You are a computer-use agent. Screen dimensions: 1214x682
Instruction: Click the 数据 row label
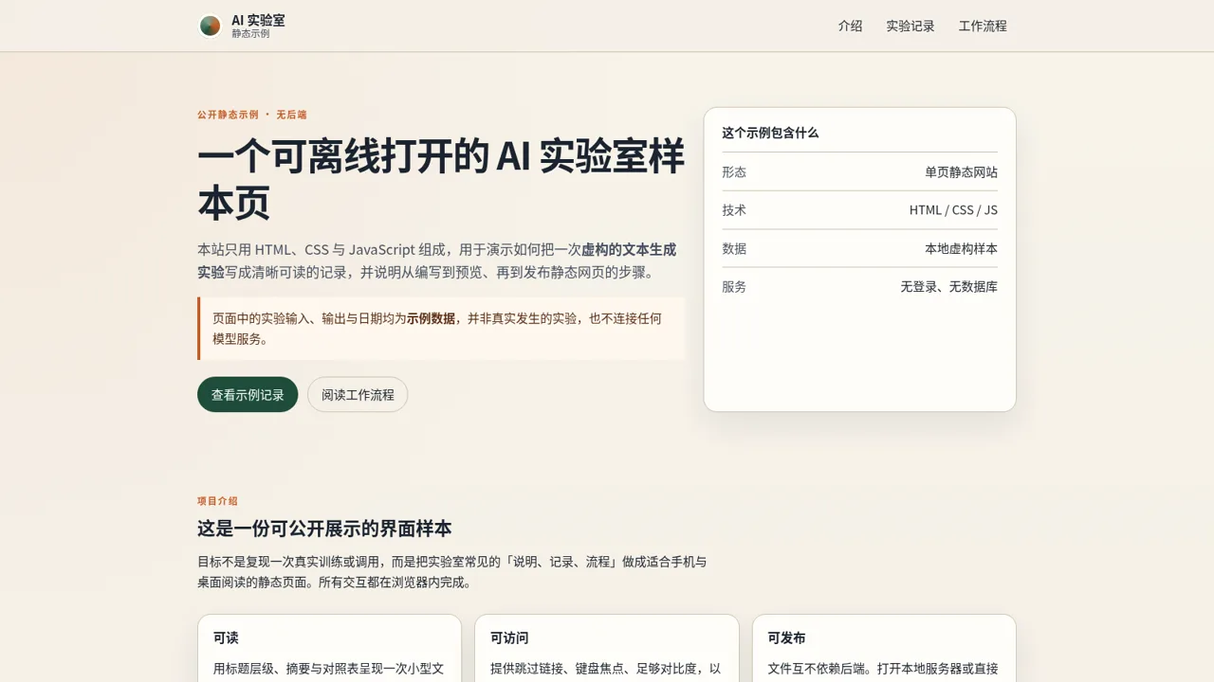click(x=734, y=248)
